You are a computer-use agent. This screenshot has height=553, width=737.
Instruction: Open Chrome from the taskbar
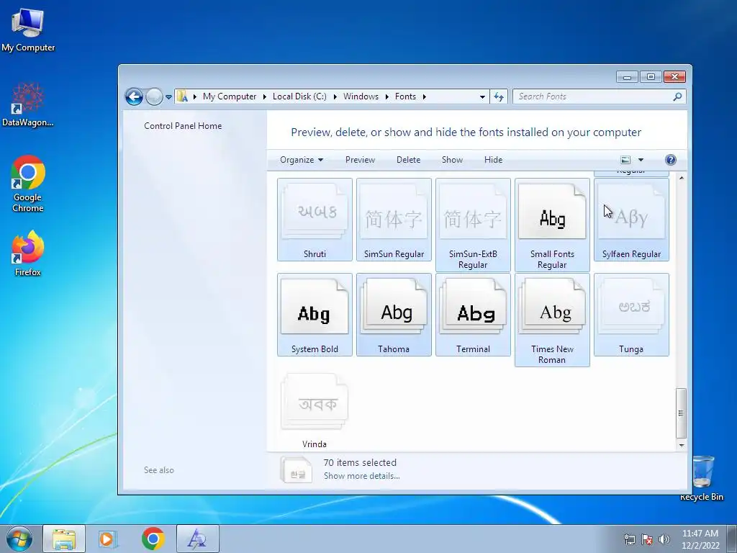coord(153,539)
